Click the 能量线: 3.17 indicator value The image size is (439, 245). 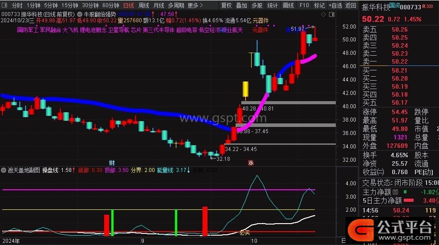click(x=173, y=170)
